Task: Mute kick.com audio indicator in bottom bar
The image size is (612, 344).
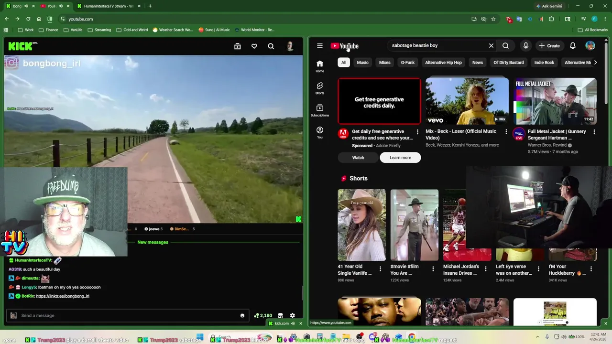Action: pyautogui.click(x=293, y=323)
